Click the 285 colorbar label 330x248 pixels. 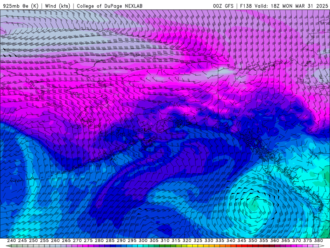[110, 241]
